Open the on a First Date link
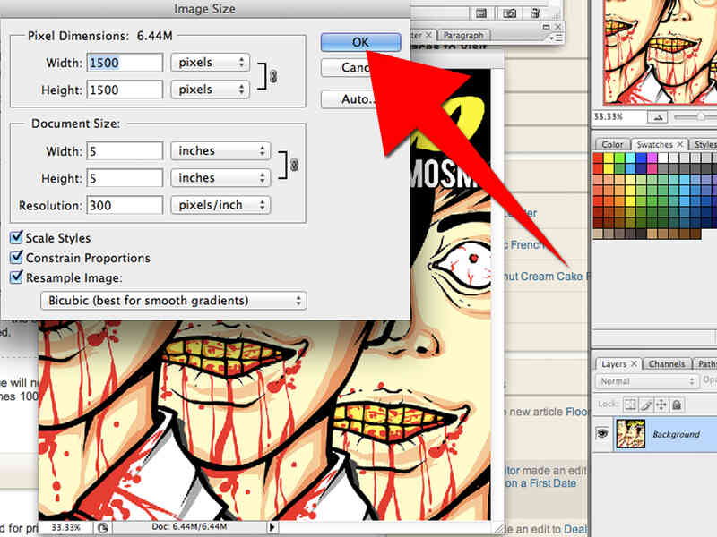Viewport: 717px width, 537px height. click(x=540, y=483)
